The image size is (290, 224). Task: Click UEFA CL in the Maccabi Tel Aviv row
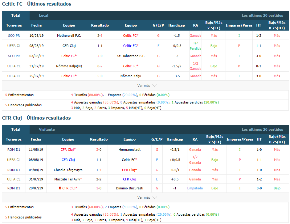tap(14, 179)
